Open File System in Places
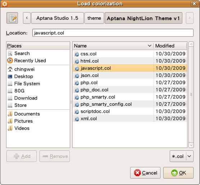 [x=38, y=84]
